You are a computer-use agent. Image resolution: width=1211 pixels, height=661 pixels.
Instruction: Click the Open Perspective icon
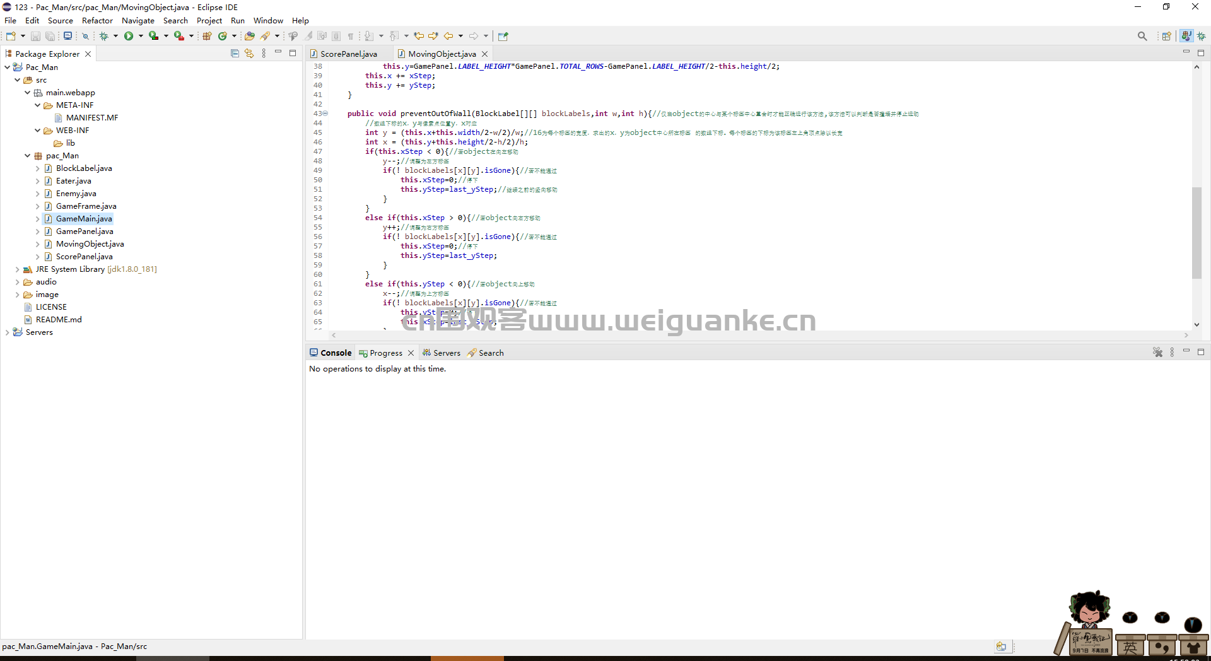click(x=1166, y=36)
